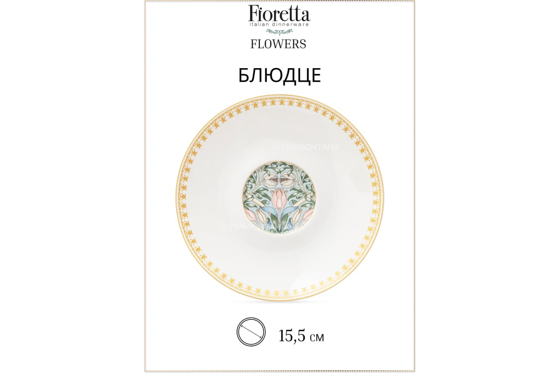The image size is (560, 373).
Task: Click the circle diameter measurement icon
Action: [x=251, y=332]
